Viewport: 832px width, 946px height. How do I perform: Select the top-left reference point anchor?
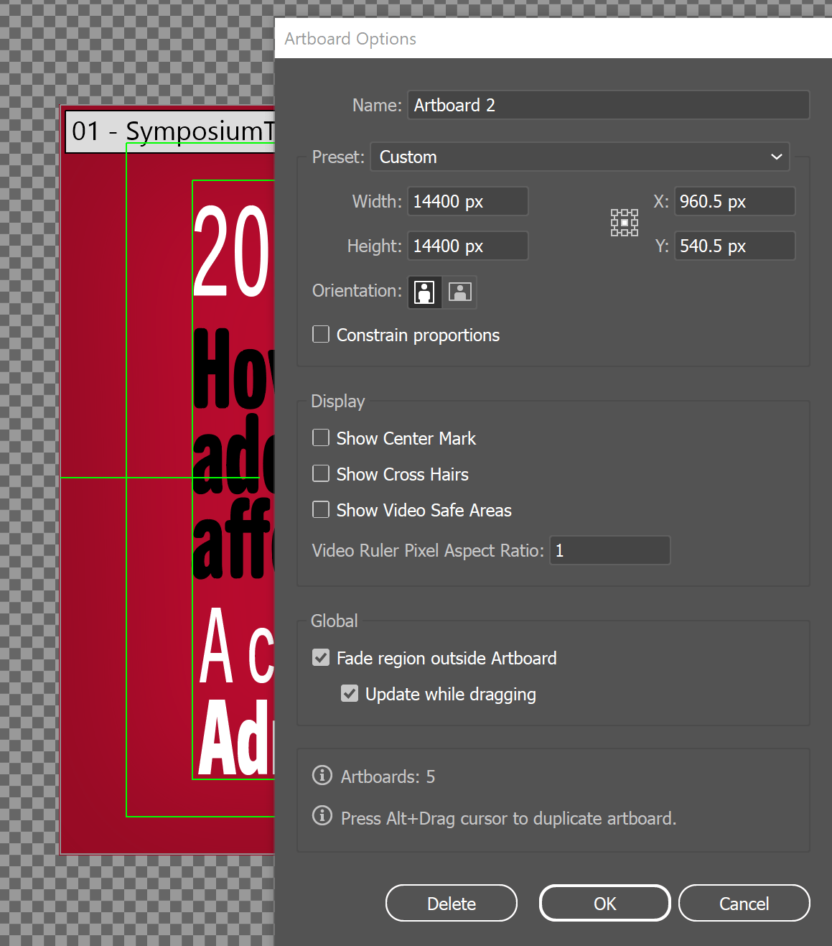point(614,212)
